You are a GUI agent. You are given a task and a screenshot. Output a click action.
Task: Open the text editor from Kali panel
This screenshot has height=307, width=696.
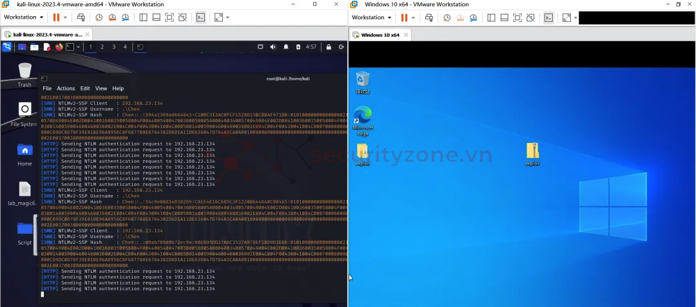pyautogui.click(x=46, y=47)
